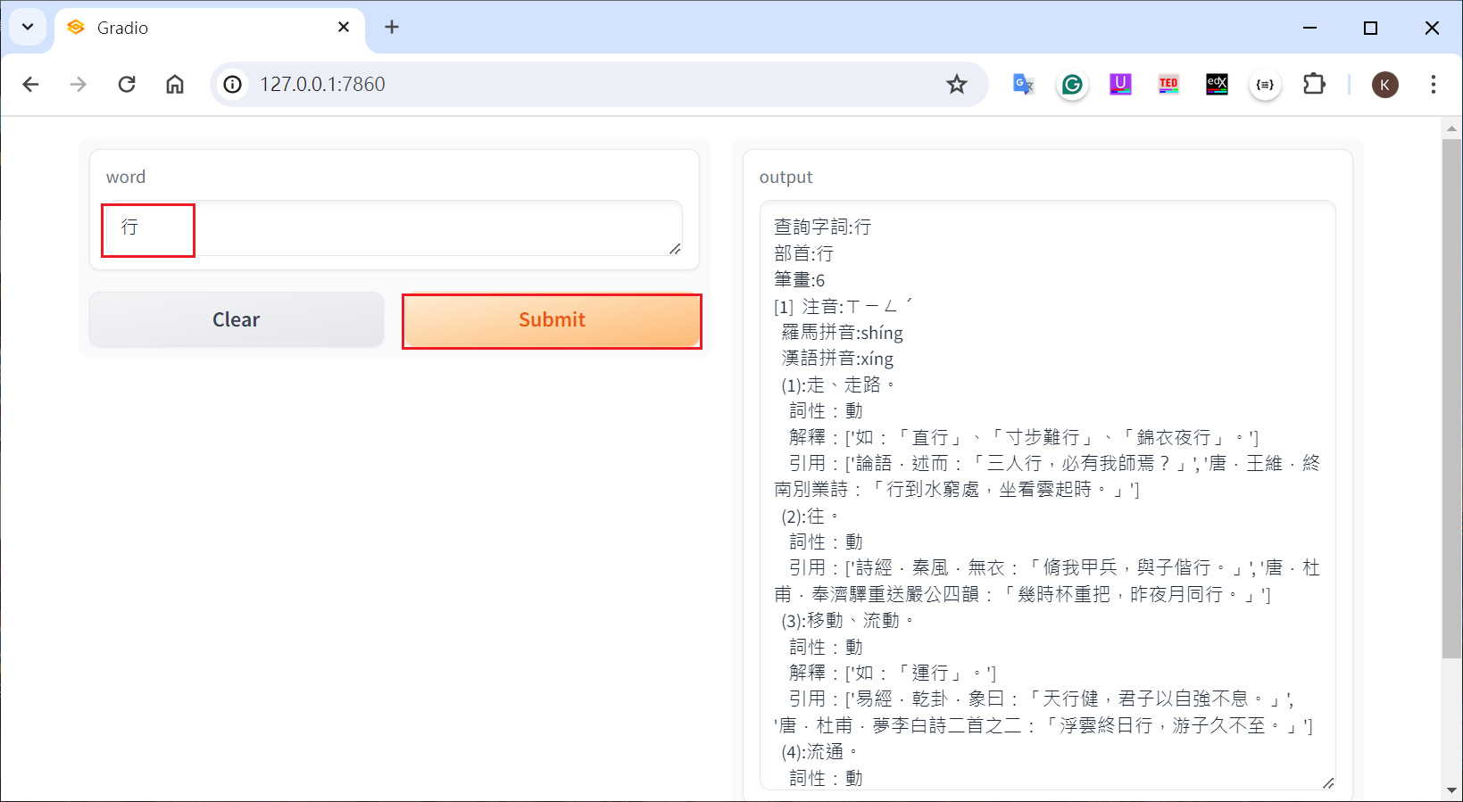Go back using the browser back arrow
This screenshot has width=1463, height=802.
click(x=31, y=84)
